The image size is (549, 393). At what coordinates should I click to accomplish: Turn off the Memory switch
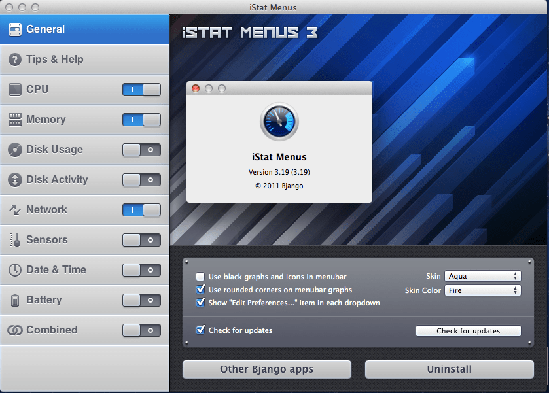pyautogui.click(x=141, y=120)
